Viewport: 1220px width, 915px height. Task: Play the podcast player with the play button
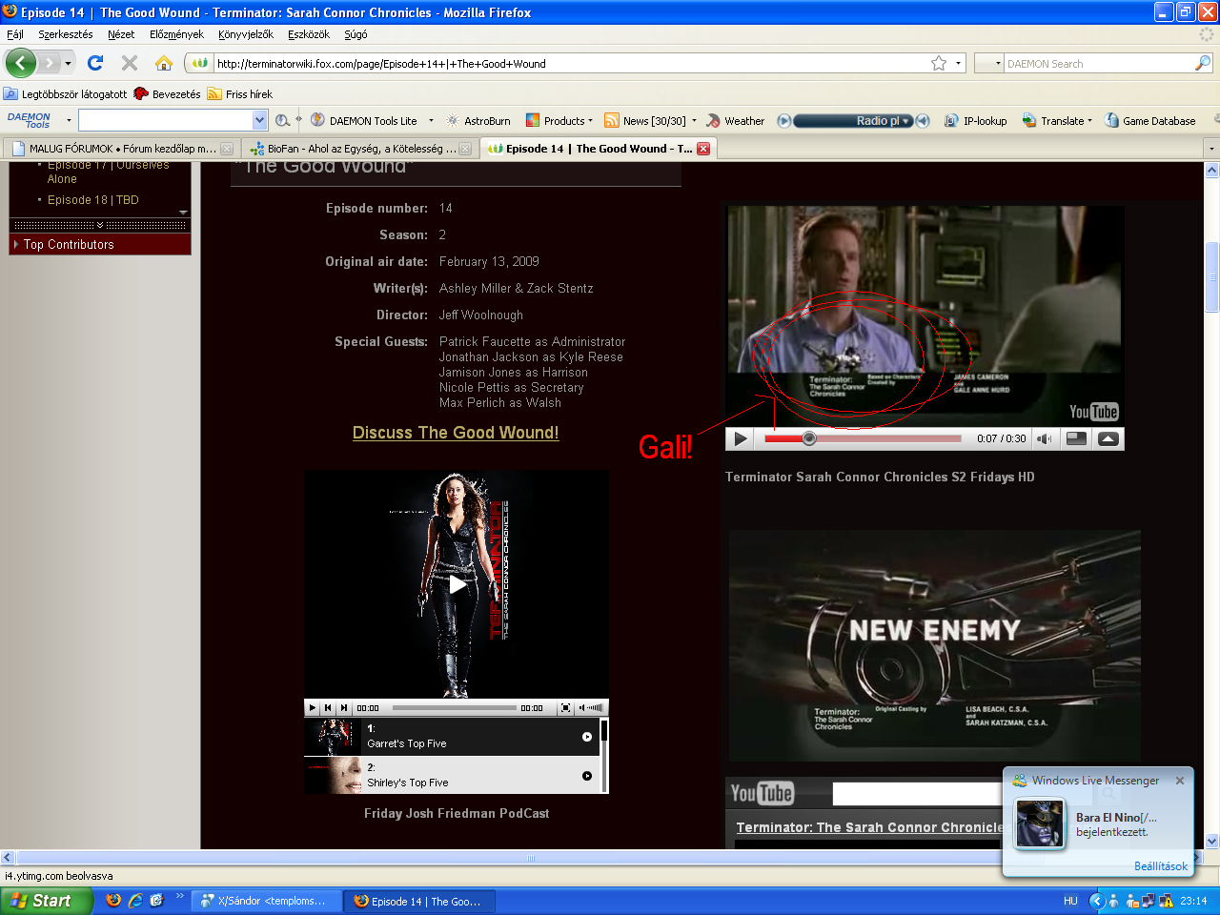(313, 708)
